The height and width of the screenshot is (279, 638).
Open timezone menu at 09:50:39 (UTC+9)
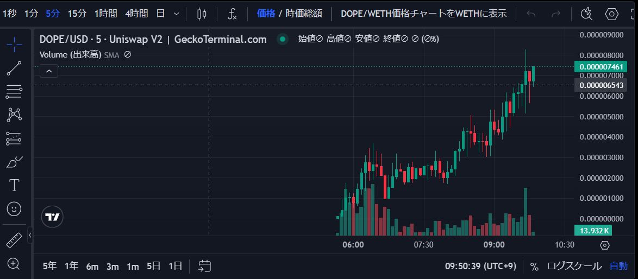coord(480,267)
